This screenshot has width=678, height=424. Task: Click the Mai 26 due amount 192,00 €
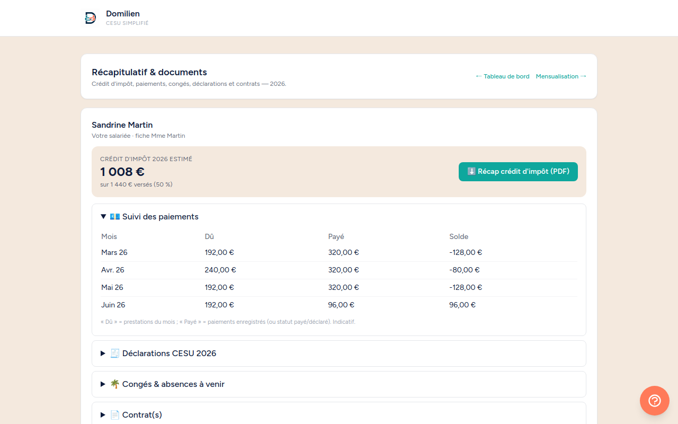pos(219,287)
